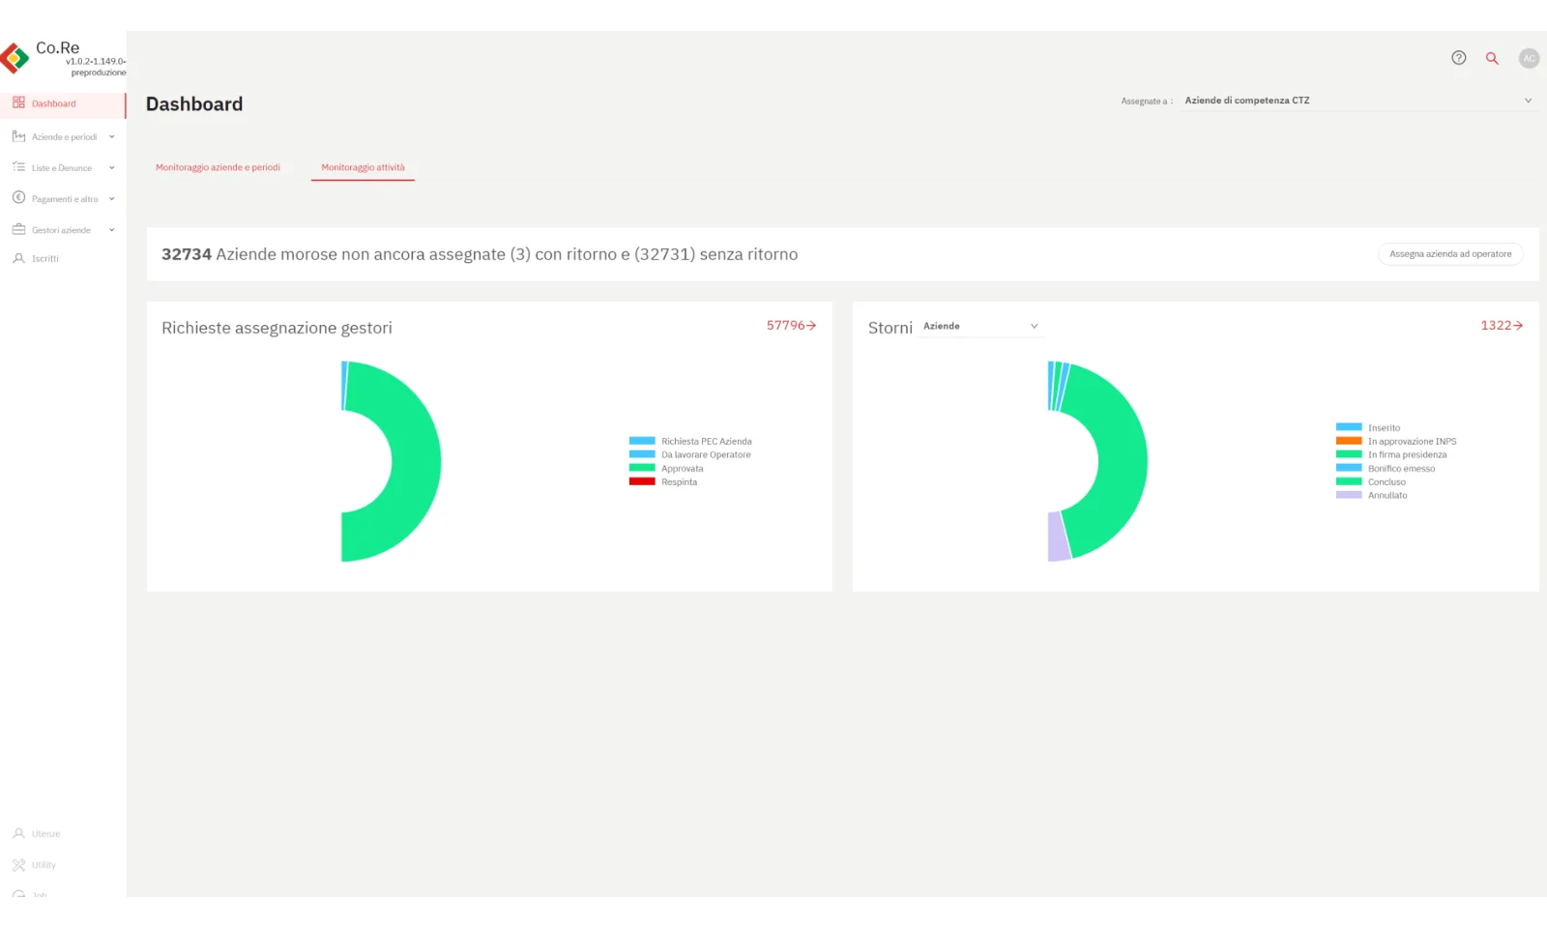Open the Storni Aziende dropdown
Viewport: 1547px width, 928px height.
point(979,327)
